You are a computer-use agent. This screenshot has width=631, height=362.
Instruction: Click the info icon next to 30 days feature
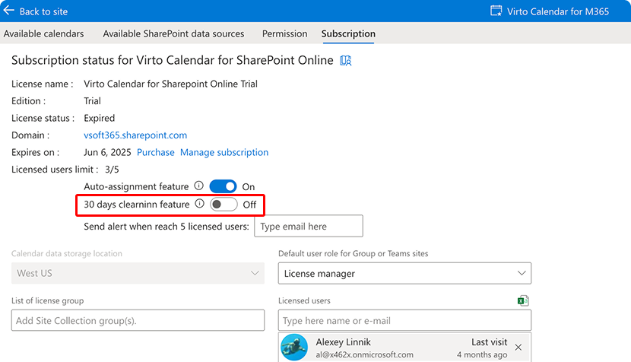(x=200, y=204)
